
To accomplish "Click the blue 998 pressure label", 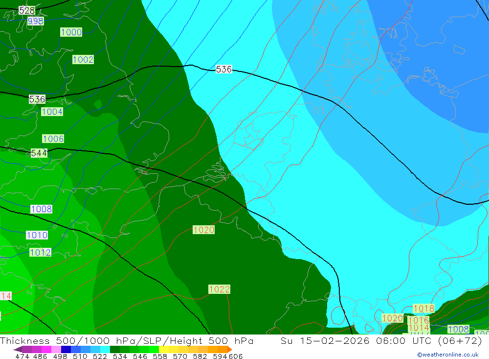I will coord(36,21).
